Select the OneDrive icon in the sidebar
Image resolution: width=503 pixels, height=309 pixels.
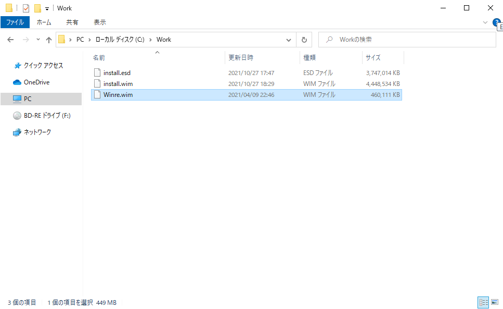point(17,82)
